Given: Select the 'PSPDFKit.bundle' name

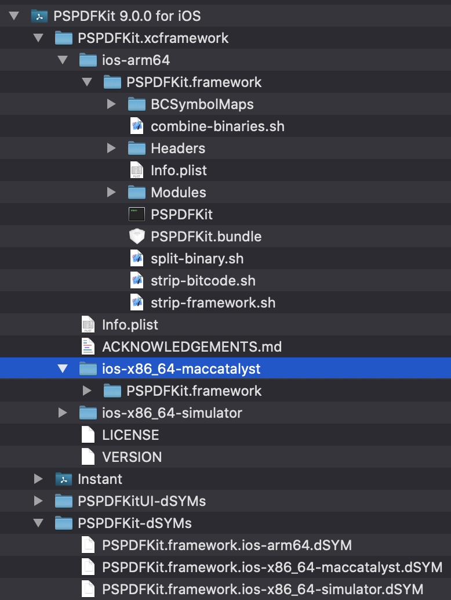Looking at the screenshot, I should 206,237.
